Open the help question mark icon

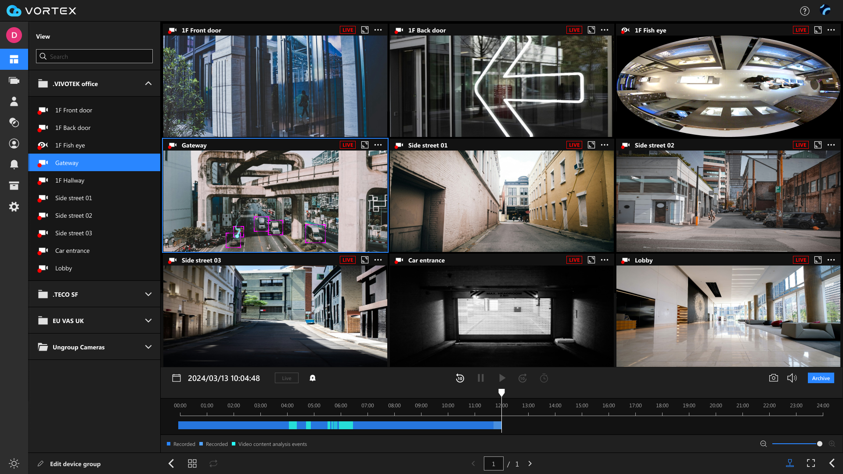804,11
